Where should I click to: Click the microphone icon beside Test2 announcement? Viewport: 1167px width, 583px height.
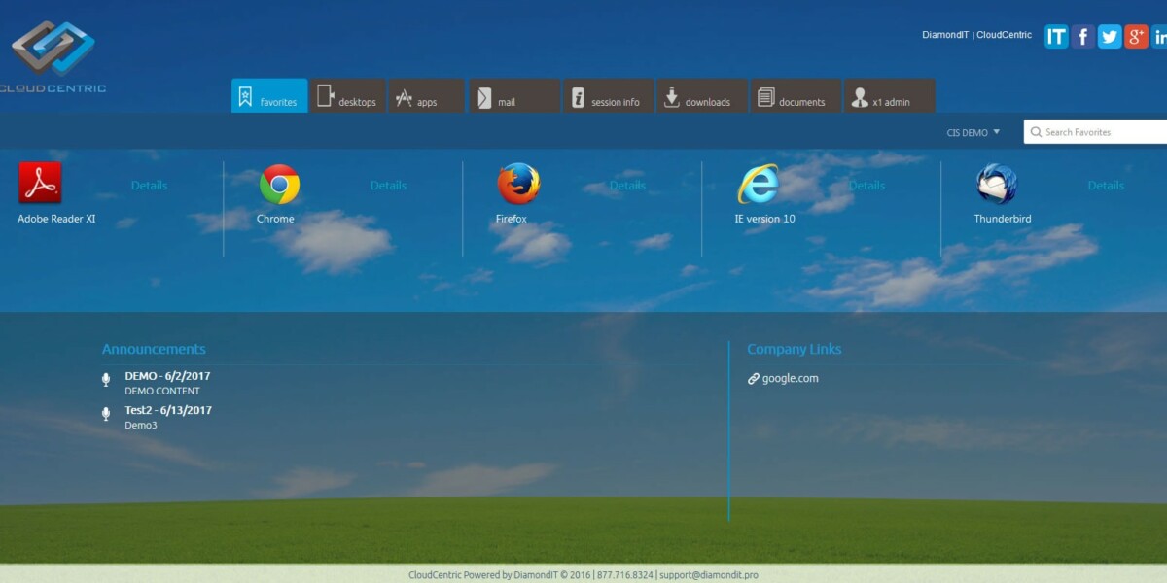click(x=106, y=414)
